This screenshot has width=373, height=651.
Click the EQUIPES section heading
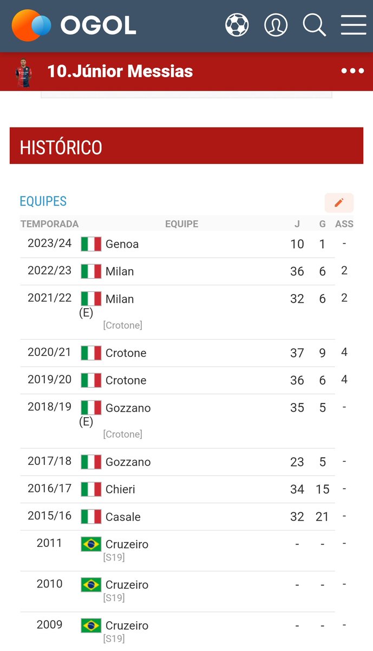43,201
